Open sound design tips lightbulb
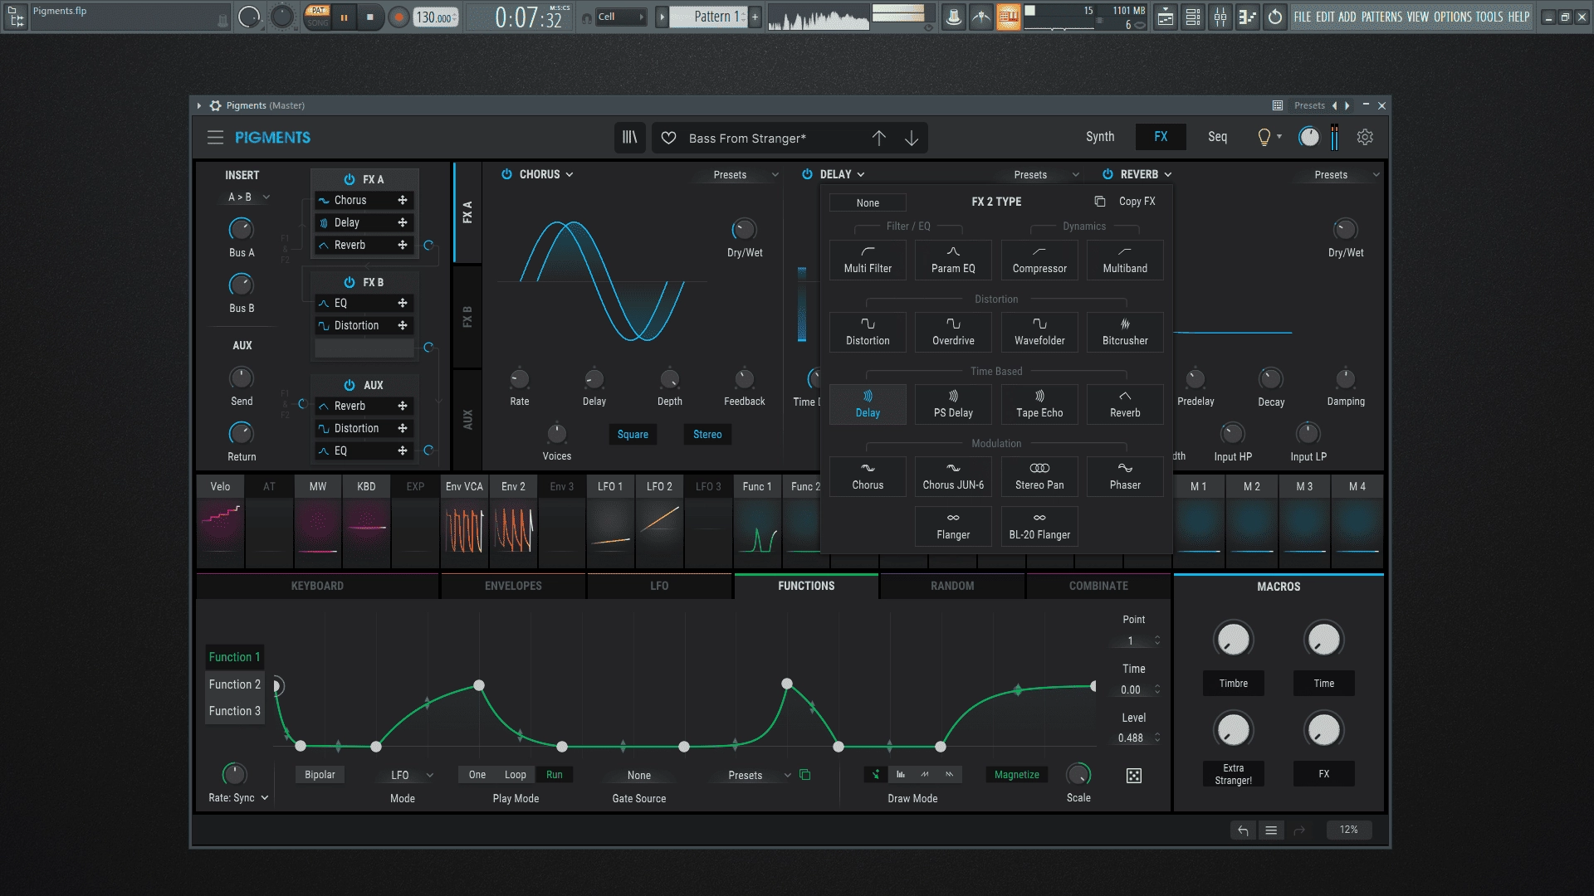This screenshot has height=896, width=1594. 1264,138
